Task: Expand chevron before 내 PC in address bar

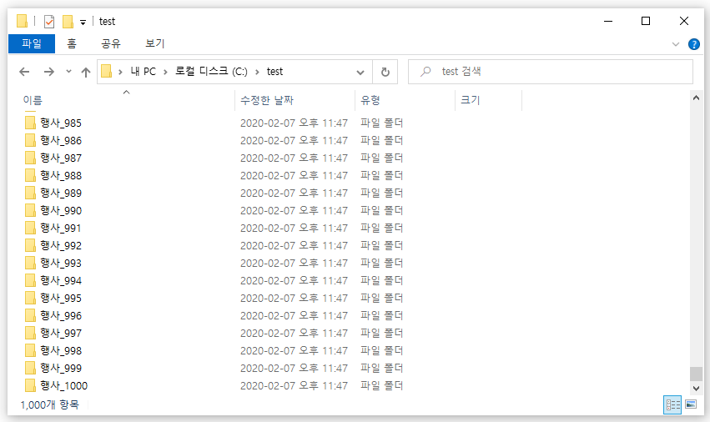Action: pos(120,72)
